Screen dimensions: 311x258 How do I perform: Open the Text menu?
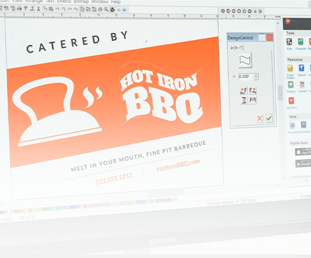[x=50, y=1]
